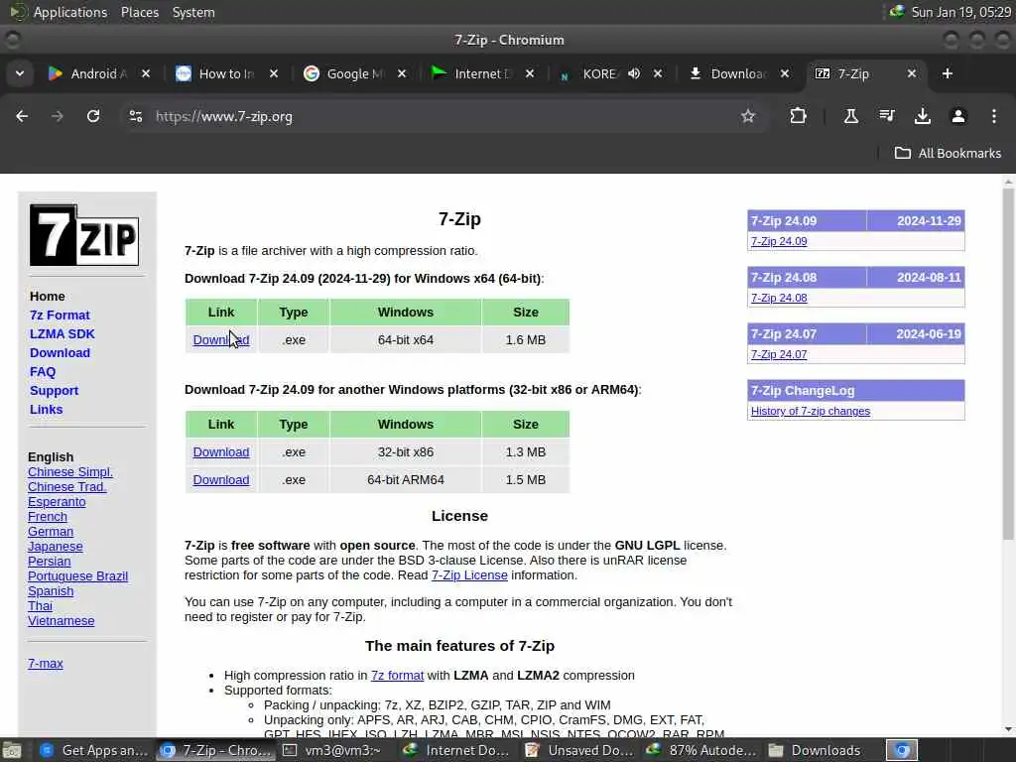Screen dimensions: 1016x762
Task: Mute the KORE tab audio icon
Action: 634,73
